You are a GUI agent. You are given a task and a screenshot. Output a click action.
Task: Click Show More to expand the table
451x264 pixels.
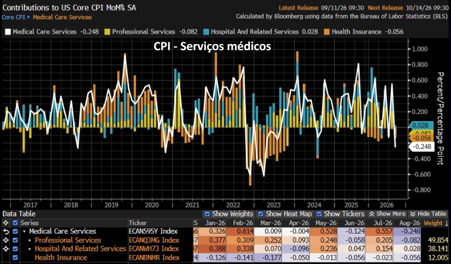pyautogui.click(x=387, y=214)
